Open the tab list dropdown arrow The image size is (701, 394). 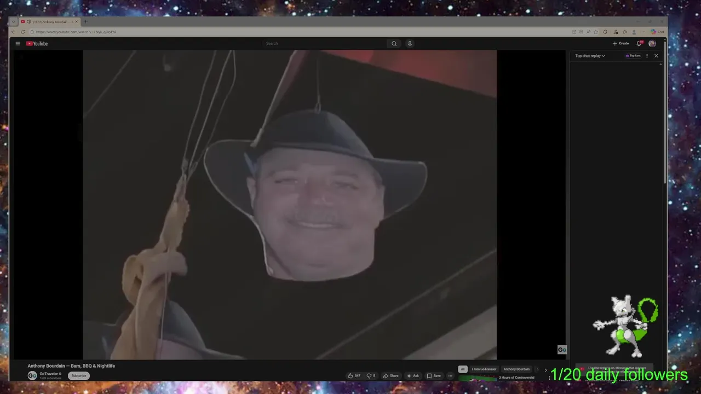point(14,22)
